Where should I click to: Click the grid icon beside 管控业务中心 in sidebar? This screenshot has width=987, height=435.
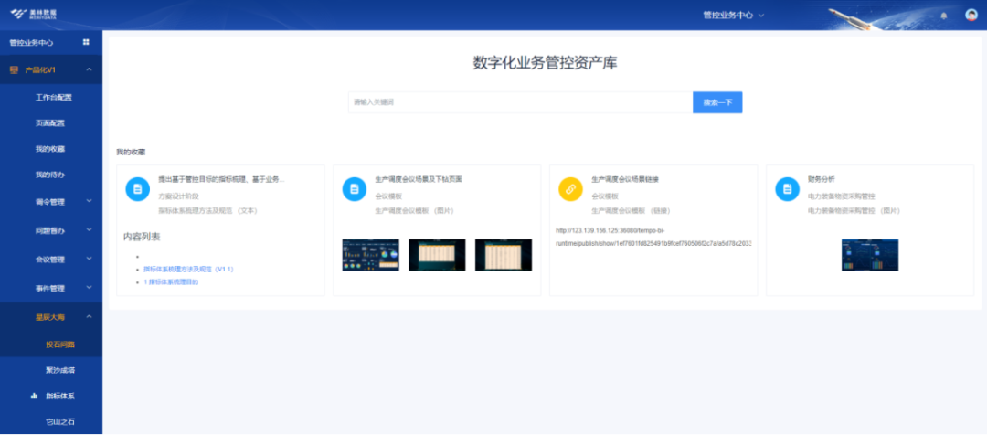coord(86,42)
